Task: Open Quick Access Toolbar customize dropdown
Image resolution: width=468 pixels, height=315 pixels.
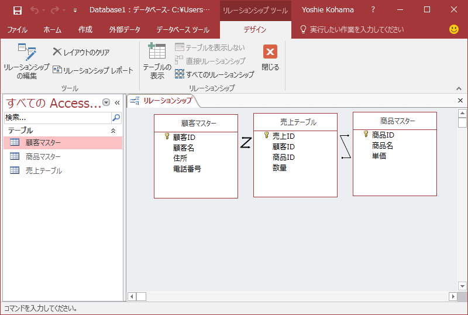Action: pos(75,11)
